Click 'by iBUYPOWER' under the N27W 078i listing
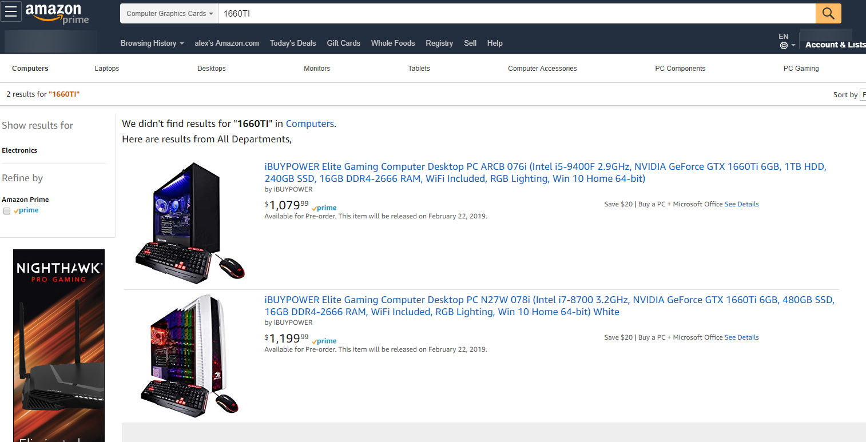This screenshot has width=866, height=442. [288, 322]
